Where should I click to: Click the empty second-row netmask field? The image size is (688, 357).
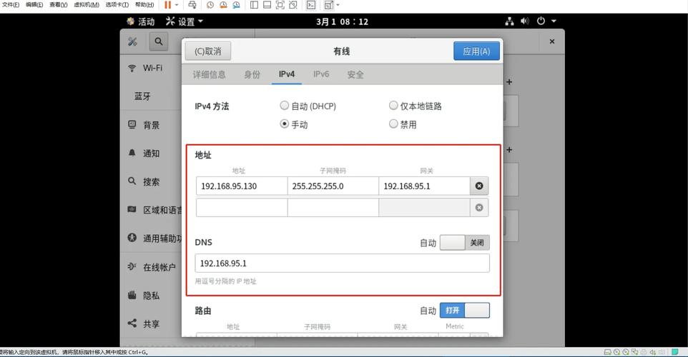(x=333, y=208)
